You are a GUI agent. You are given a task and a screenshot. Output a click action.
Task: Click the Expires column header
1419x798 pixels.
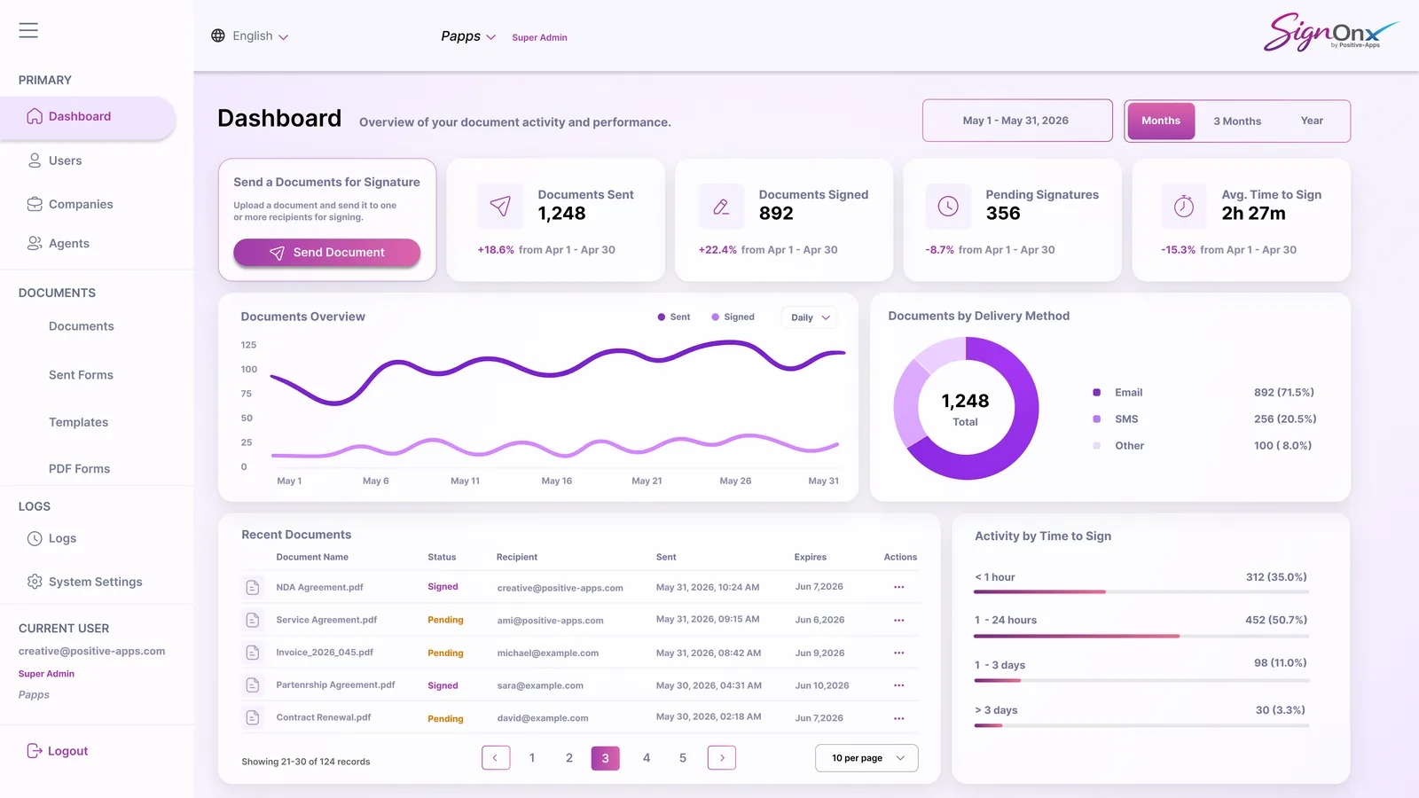click(x=810, y=557)
